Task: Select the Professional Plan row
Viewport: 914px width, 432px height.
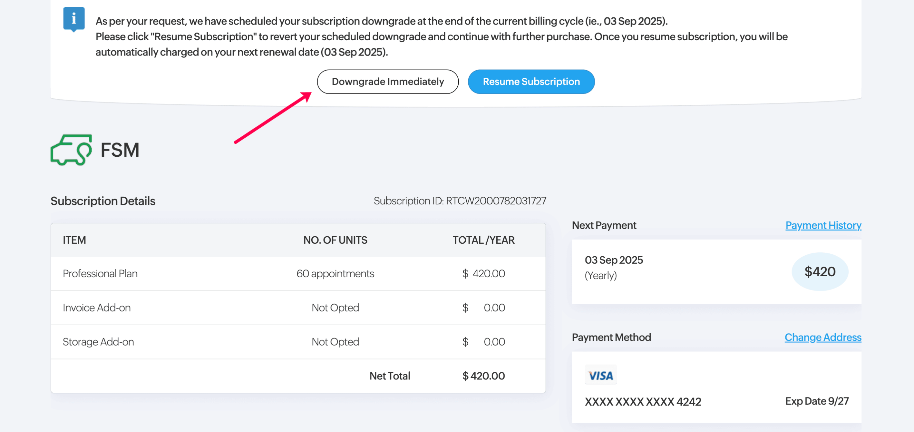Action: (x=298, y=274)
